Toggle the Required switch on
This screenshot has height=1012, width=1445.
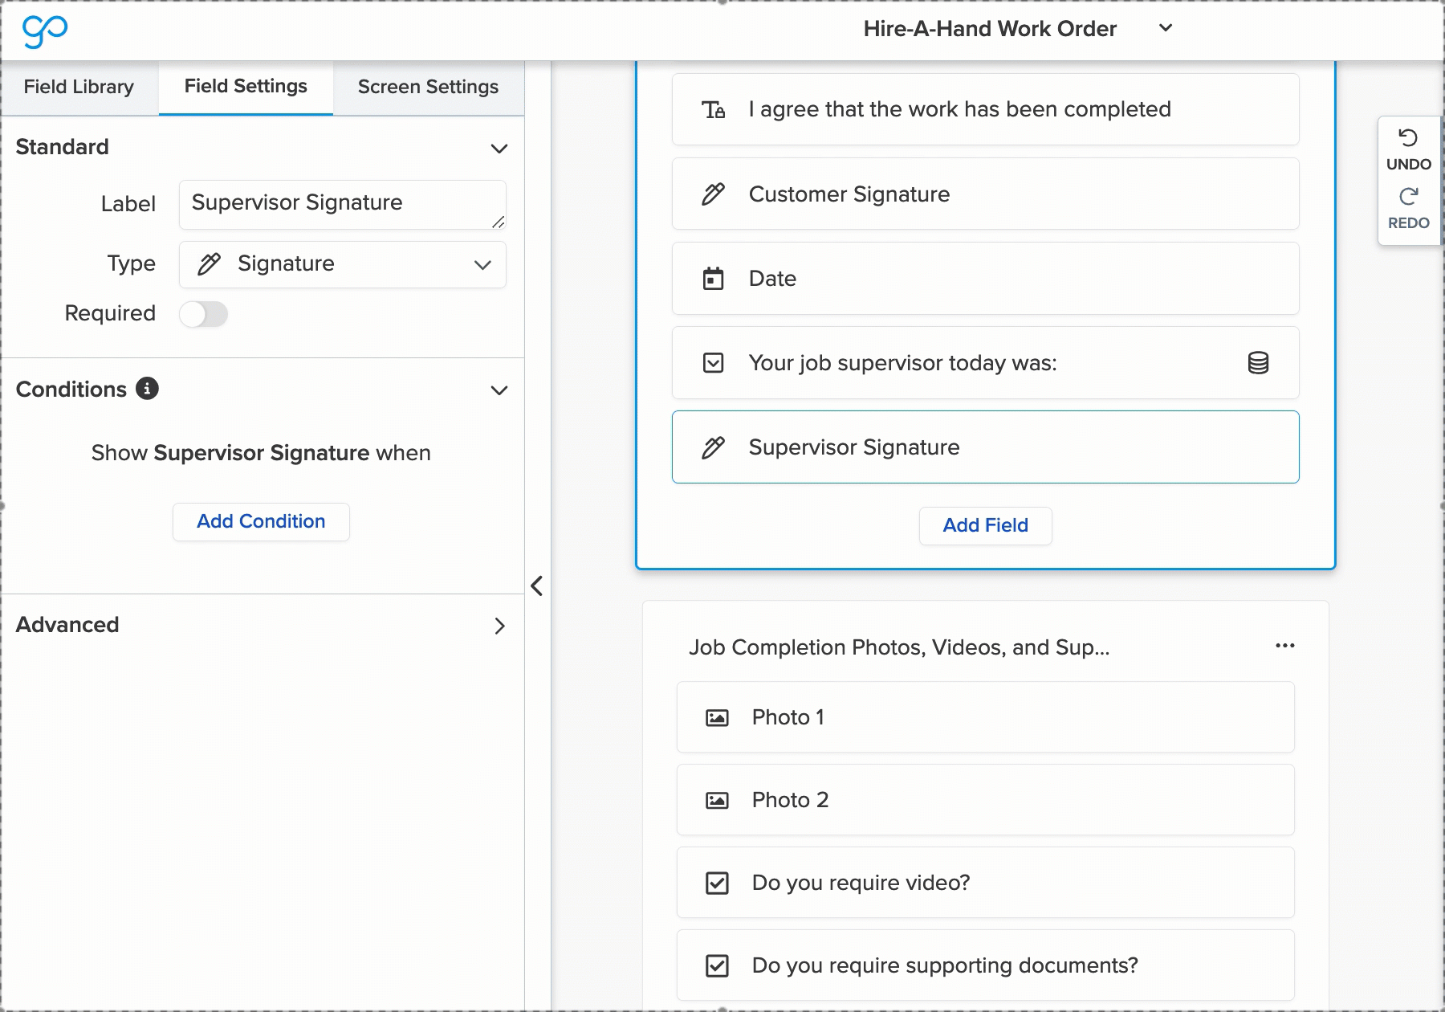(x=203, y=314)
